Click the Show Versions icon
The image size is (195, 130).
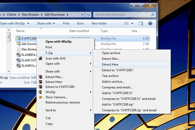[x=41, y=97]
